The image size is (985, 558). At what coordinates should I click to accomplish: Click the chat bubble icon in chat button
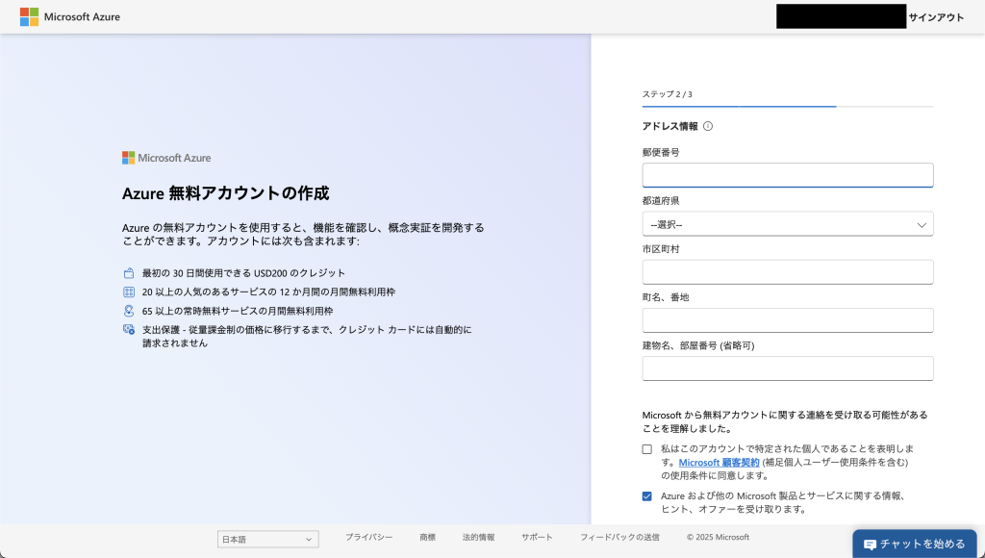point(870,545)
